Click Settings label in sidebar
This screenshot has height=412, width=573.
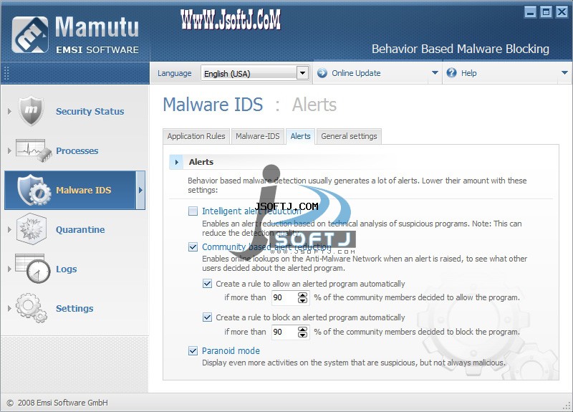pyautogui.click(x=74, y=309)
